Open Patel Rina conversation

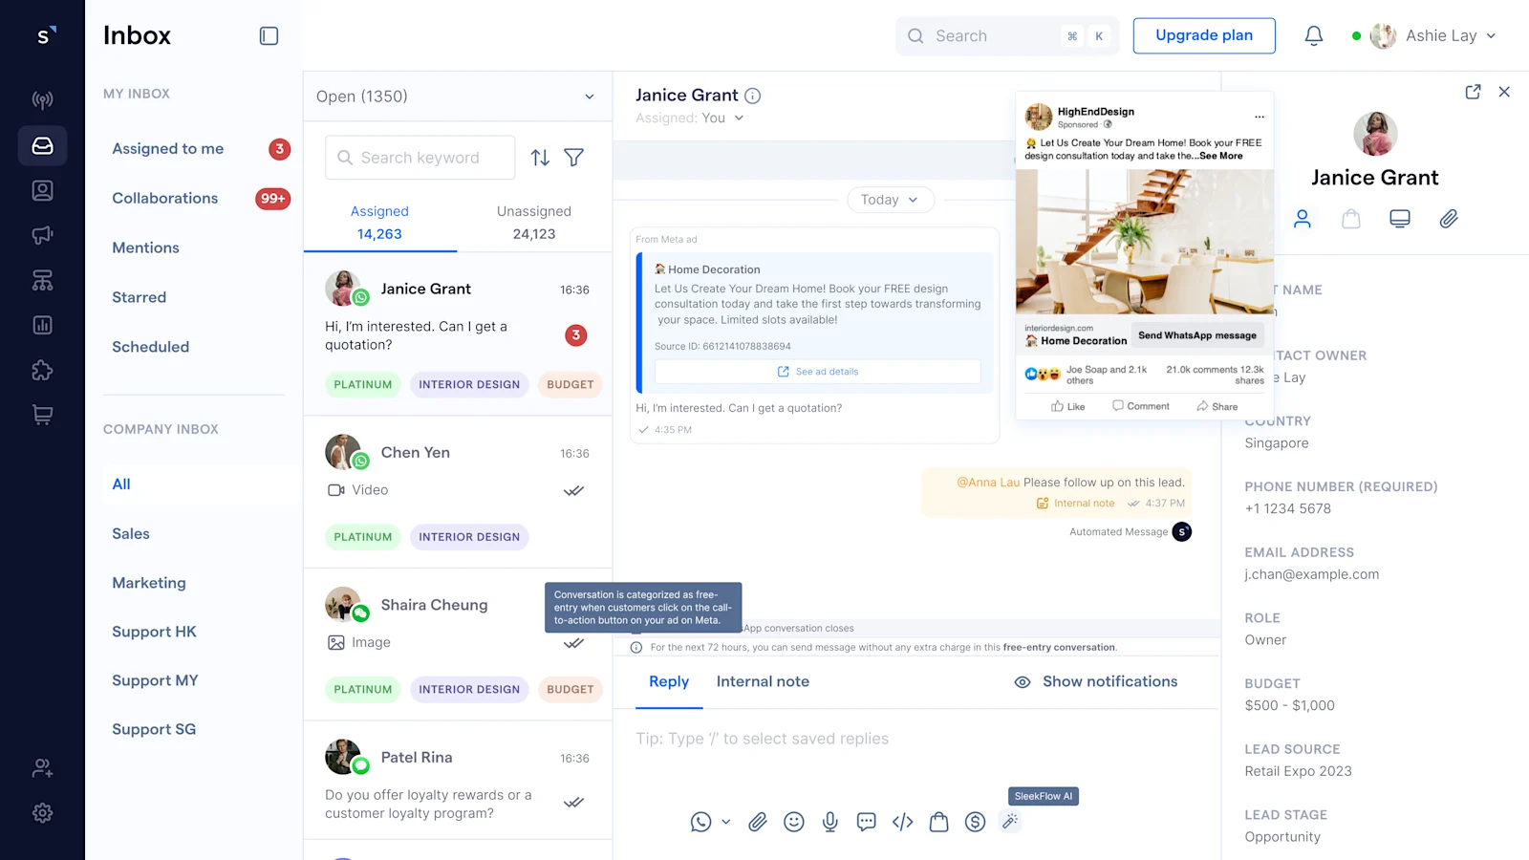[x=457, y=781]
